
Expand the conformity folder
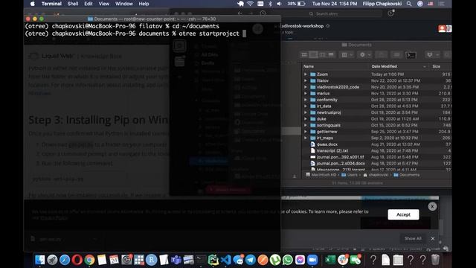306,100
